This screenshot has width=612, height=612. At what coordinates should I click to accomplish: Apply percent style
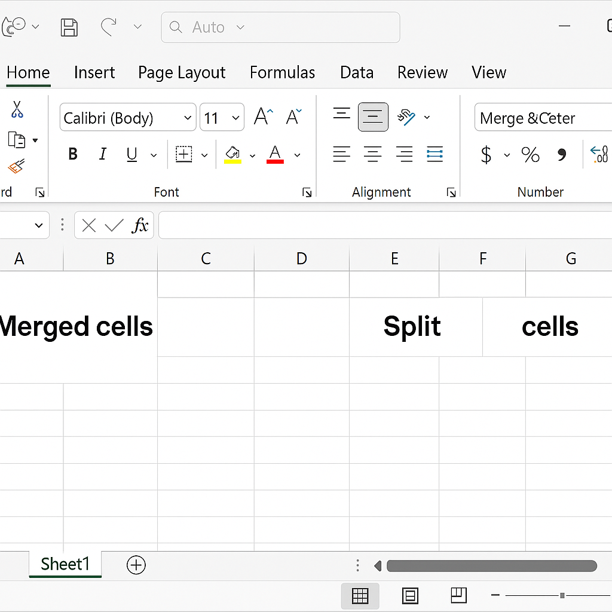[531, 155]
